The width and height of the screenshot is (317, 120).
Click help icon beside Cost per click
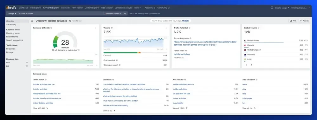pyautogui.click(x=117, y=60)
